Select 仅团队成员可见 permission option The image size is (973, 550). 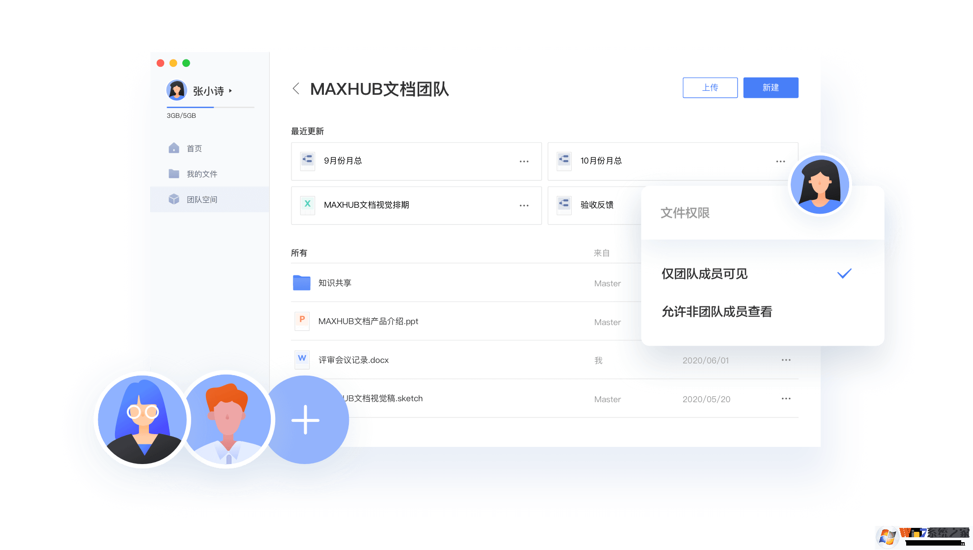(x=704, y=274)
